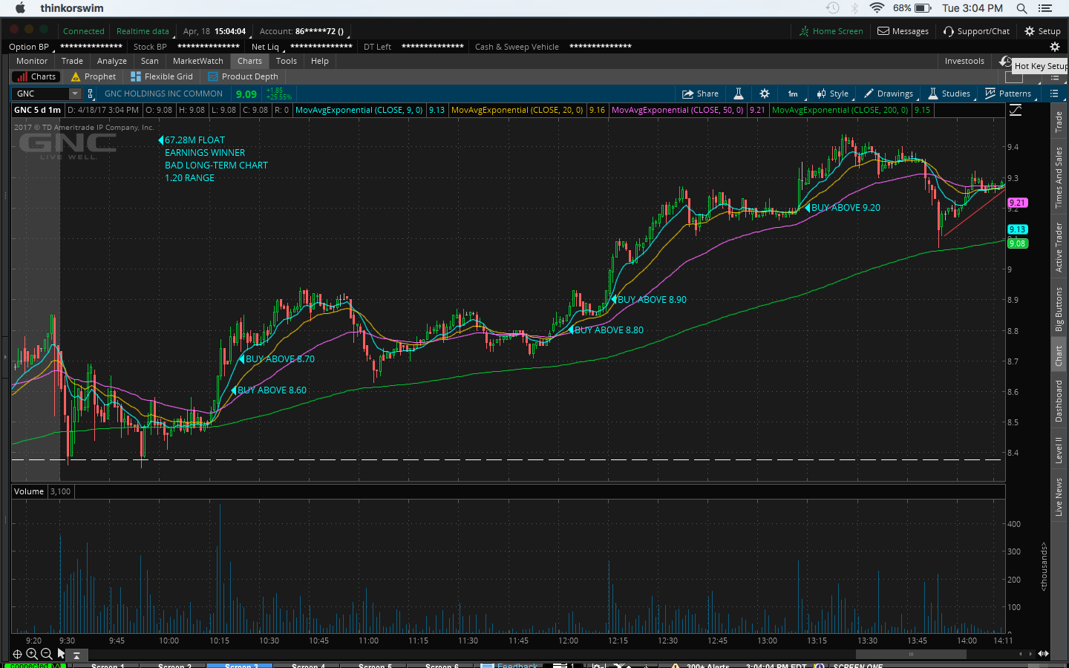Open the Flexible Grid layout
1069x668 pixels.
click(x=162, y=76)
